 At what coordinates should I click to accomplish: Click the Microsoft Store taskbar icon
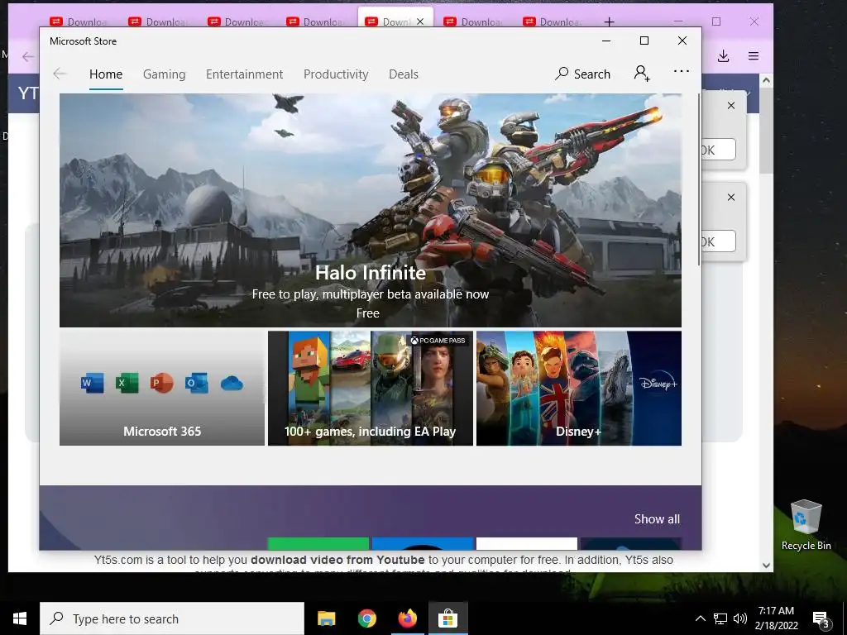[x=447, y=618]
